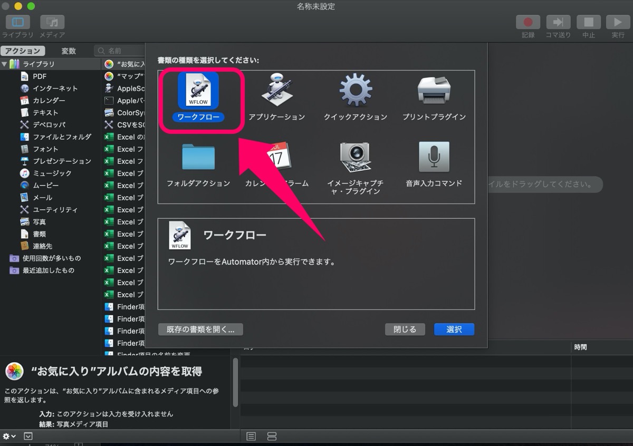This screenshot has width=633, height=446.
Task: Open the gear options menu at bottom left
Action: (9, 437)
